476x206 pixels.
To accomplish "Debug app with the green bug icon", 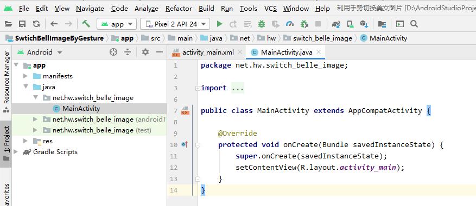I will [x=262, y=24].
